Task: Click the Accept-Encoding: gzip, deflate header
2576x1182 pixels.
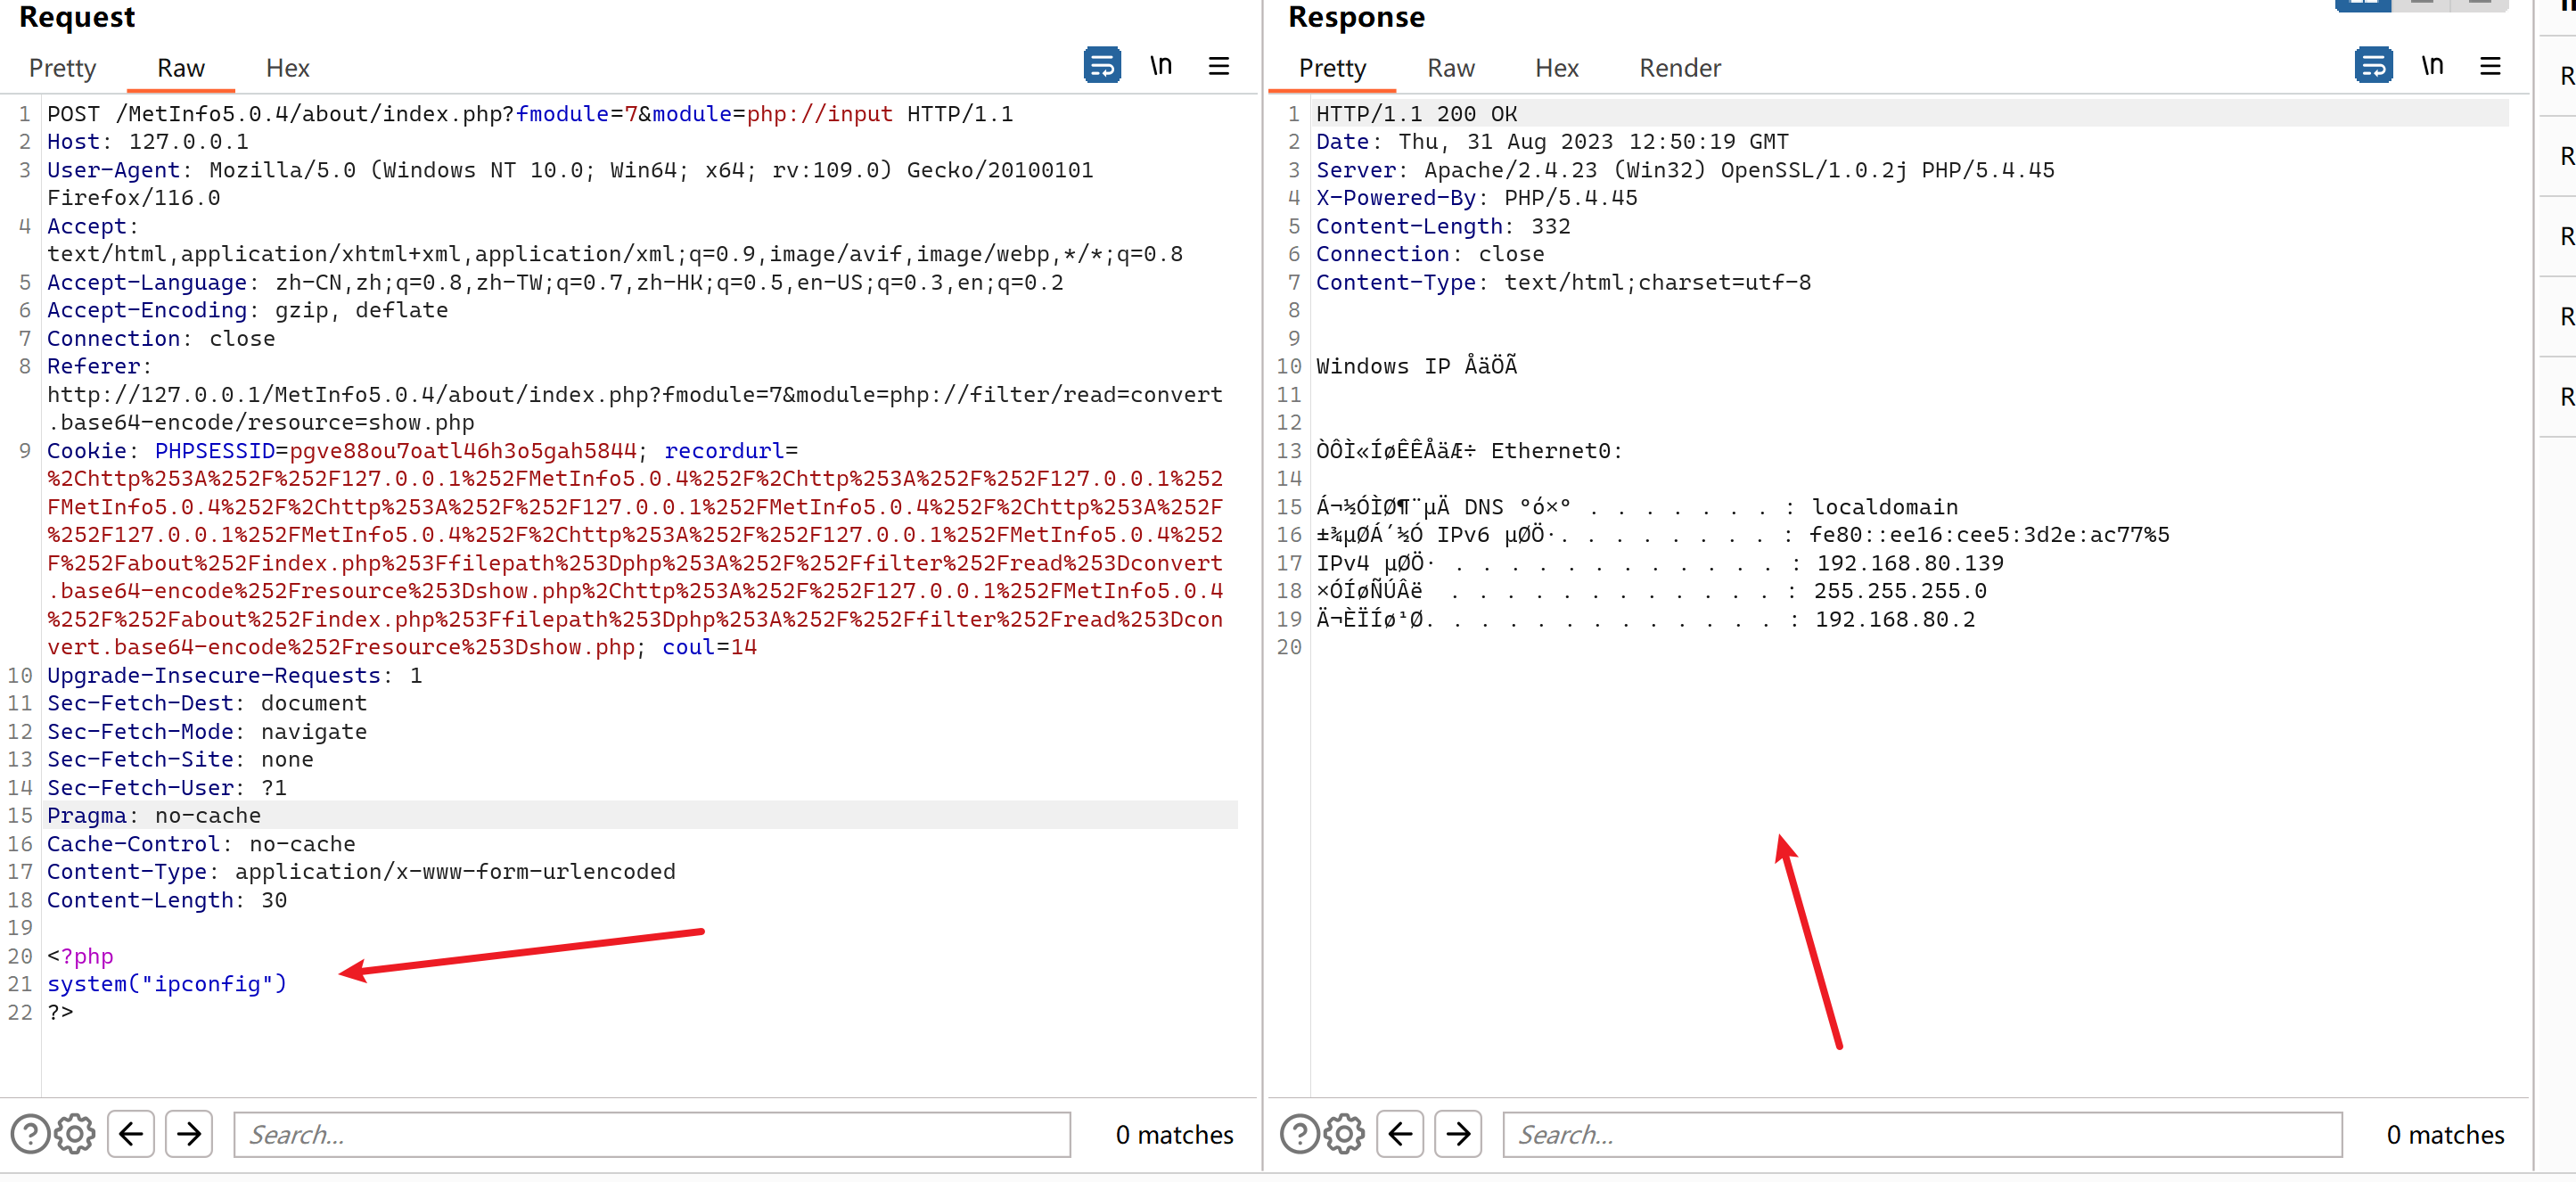Action: point(247,310)
